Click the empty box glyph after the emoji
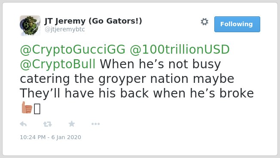 (x=37, y=109)
